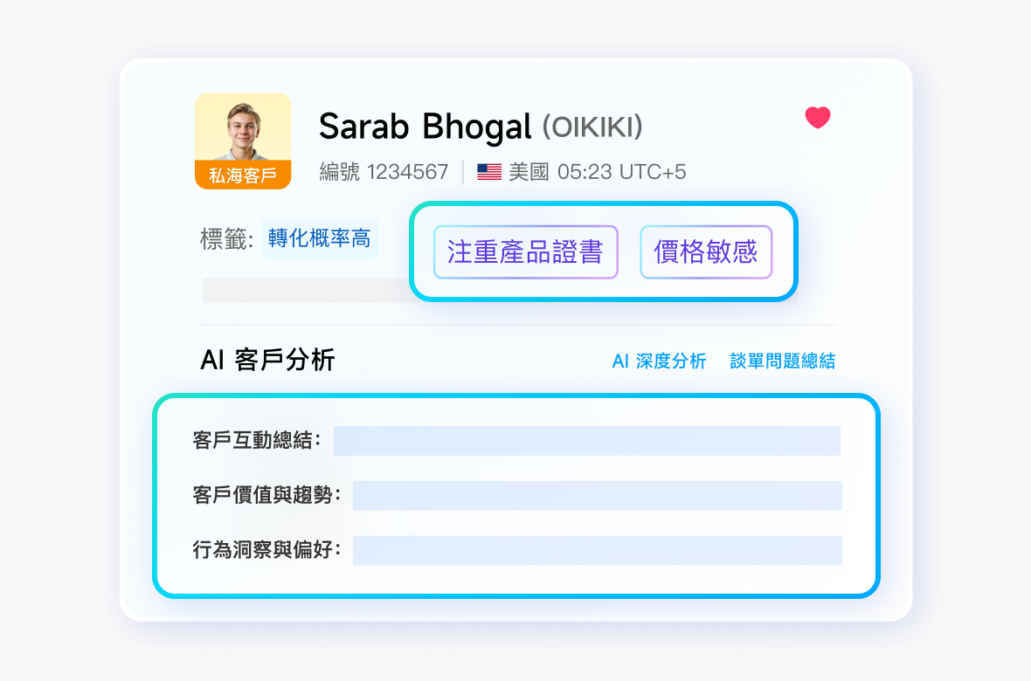The image size is (1031, 681).
Task: Switch to the 談單問題總結 tab
Action: pos(783,361)
